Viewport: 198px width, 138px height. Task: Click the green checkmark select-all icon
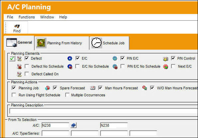point(12,59)
